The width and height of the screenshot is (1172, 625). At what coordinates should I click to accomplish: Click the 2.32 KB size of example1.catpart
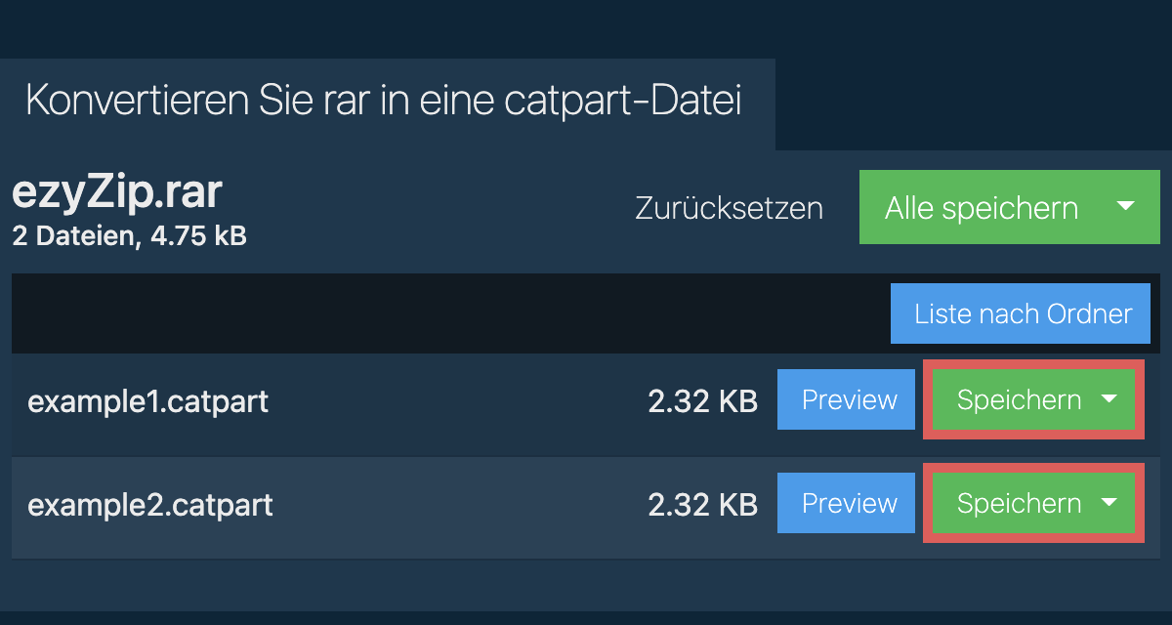[x=702, y=401]
